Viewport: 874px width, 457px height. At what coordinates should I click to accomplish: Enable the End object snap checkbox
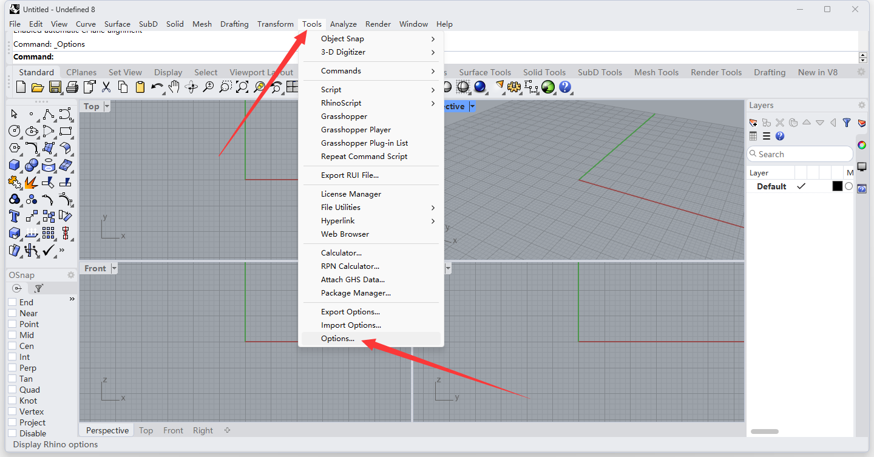(x=12, y=302)
